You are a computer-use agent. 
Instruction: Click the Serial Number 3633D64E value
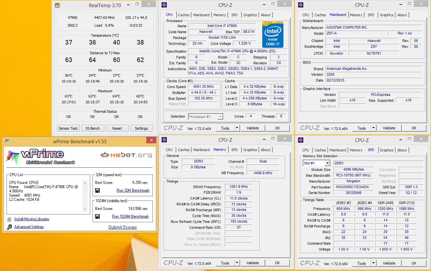click(353, 193)
